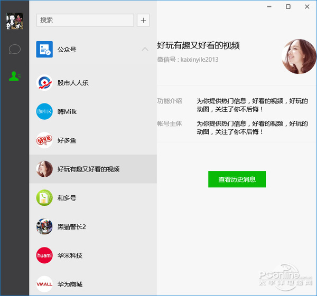Click the 微信号 kaixinyile2013 text
Viewport: 317px width, 296px height.
click(x=188, y=60)
